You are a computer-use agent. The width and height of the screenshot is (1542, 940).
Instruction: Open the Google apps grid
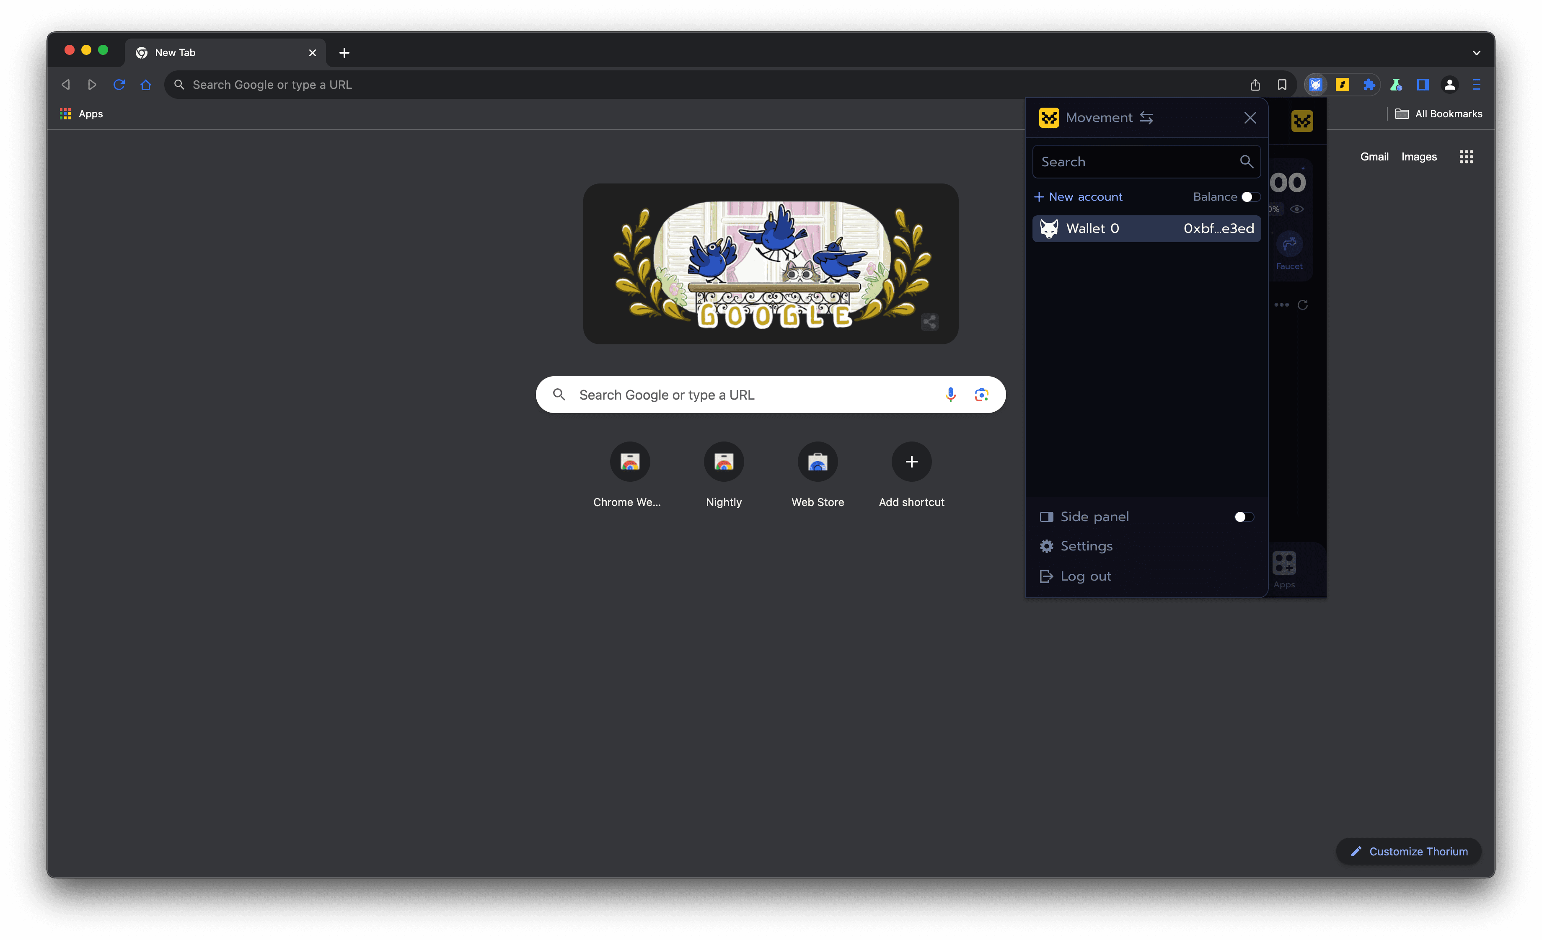point(1466,156)
